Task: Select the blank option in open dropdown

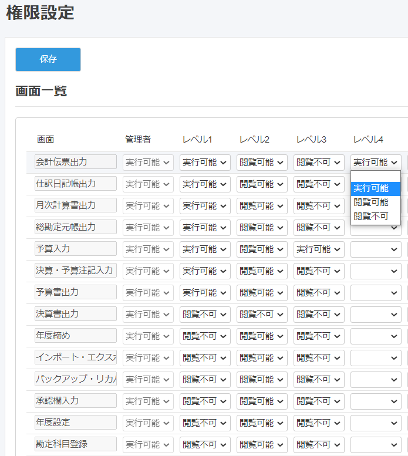Action: tap(376, 177)
